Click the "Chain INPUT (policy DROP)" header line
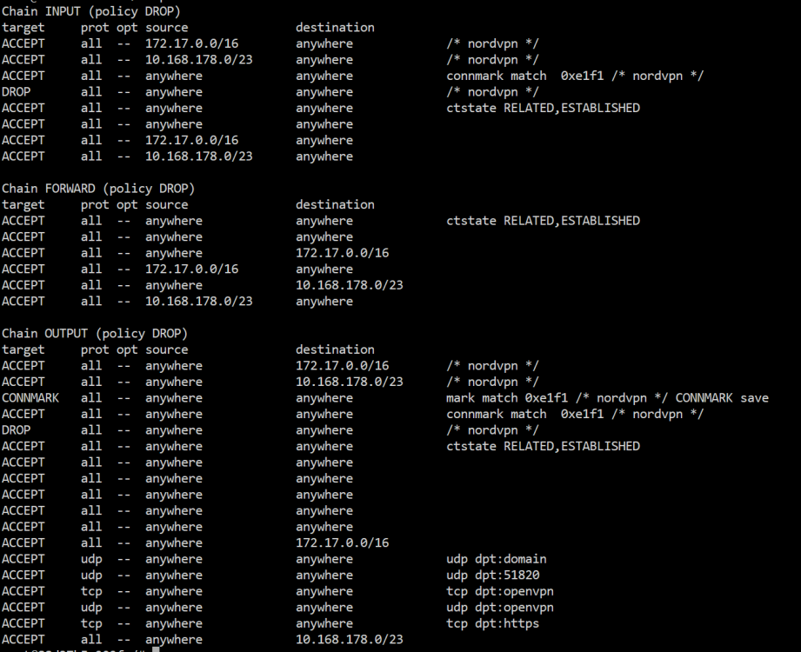The image size is (801, 652). pos(91,11)
